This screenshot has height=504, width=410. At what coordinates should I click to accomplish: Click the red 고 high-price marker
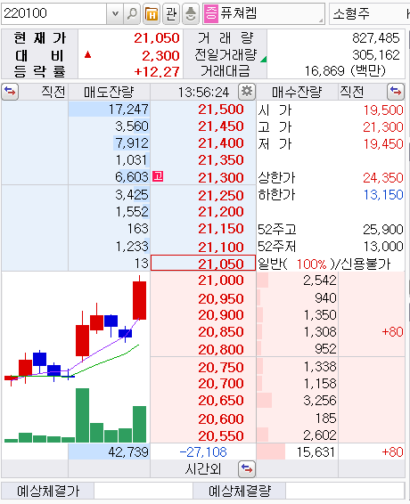pos(158,176)
